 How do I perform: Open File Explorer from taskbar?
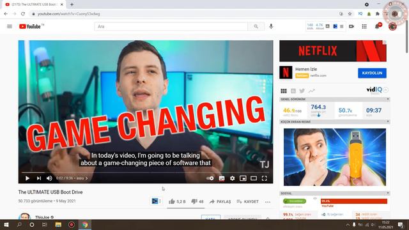[58, 224]
